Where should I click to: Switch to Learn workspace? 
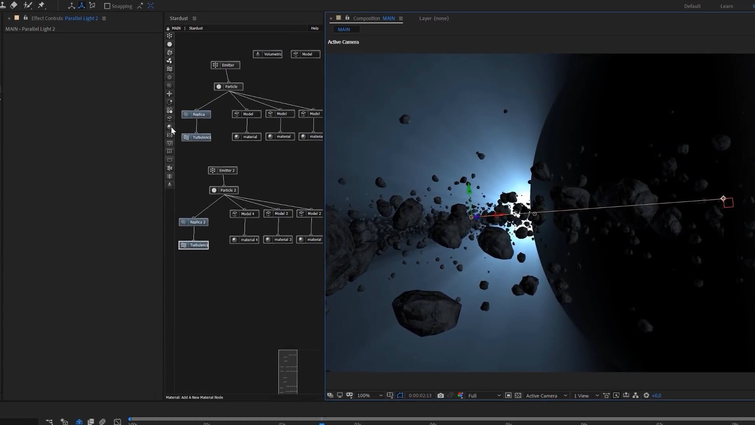[726, 6]
